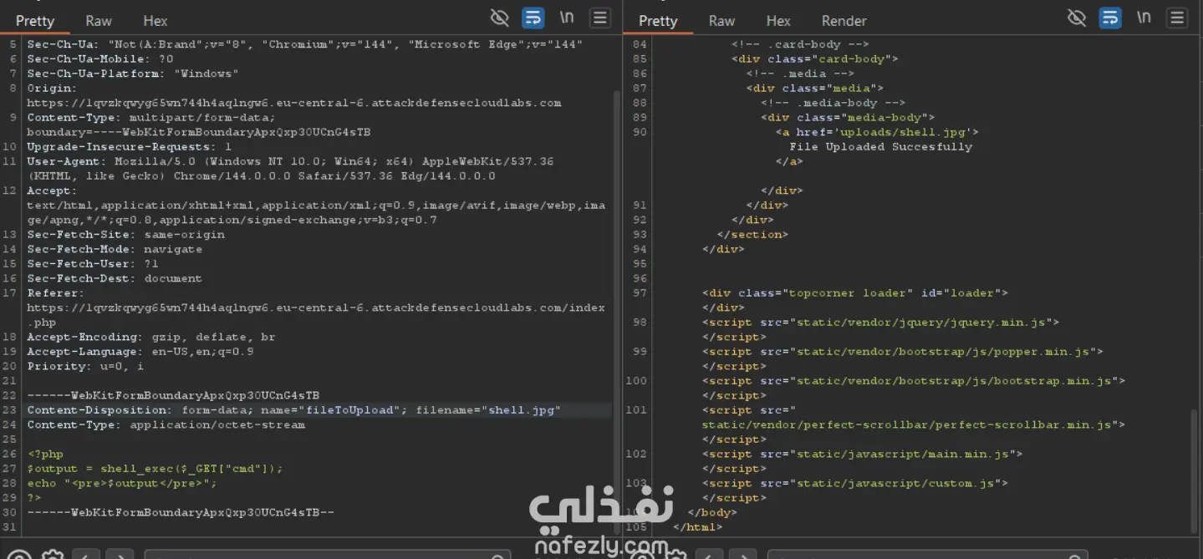Switch request view to Raw tab

(99, 21)
